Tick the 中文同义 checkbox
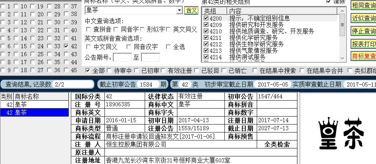 (x=88, y=47)
